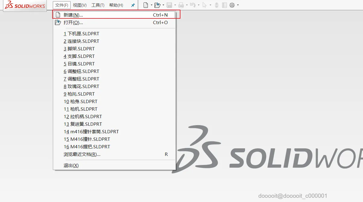The image size is (363, 202).
Task: Expand the Options gear dropdown arrow
Action: [x=238, y=5]
